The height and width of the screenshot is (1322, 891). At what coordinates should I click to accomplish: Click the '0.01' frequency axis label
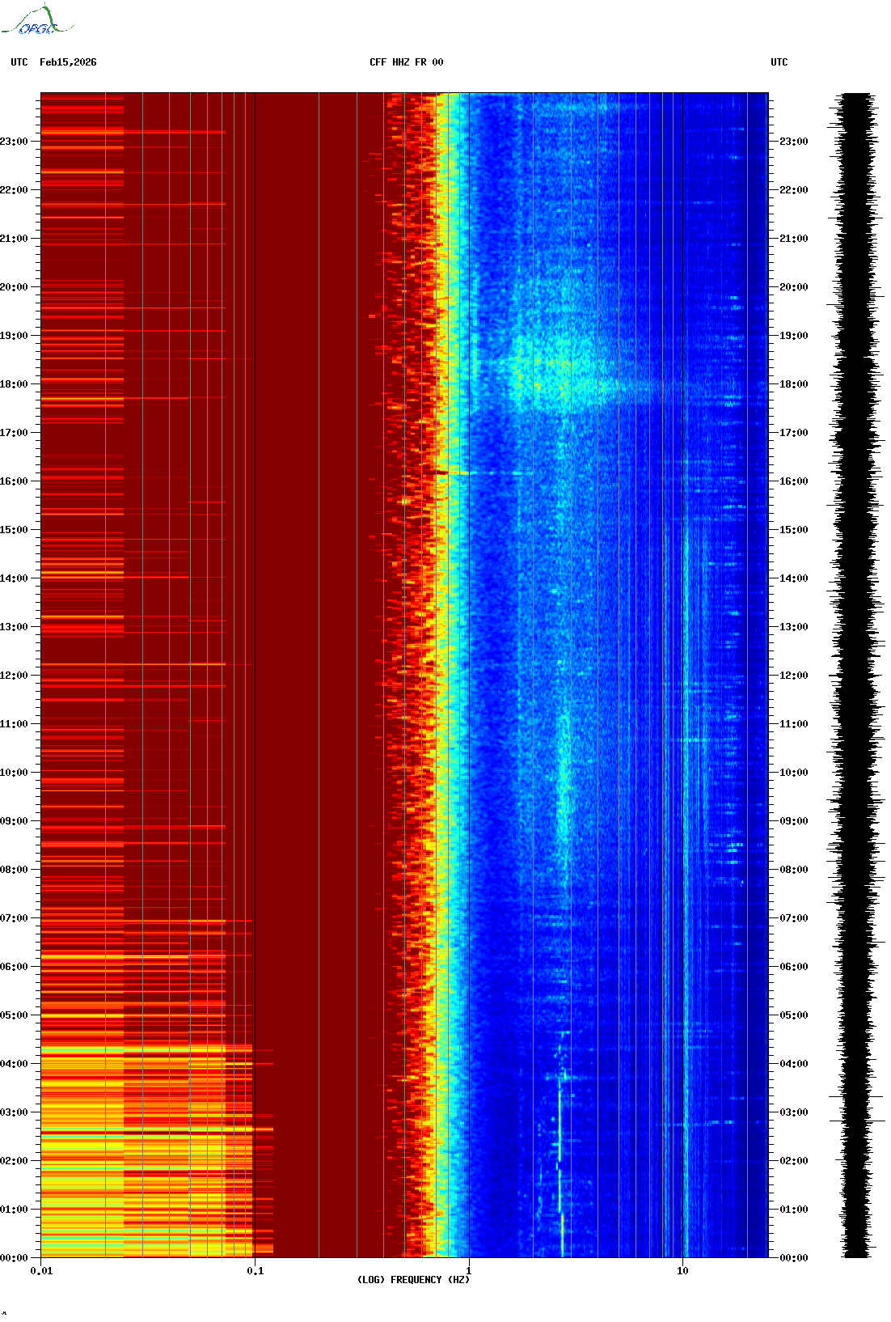point(41,1271)
